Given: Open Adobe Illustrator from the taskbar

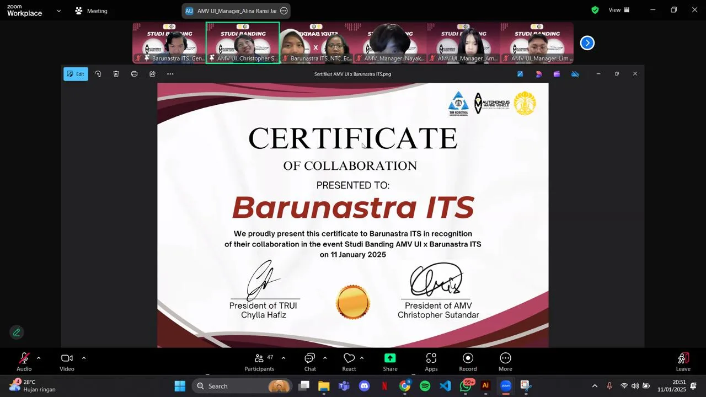Looking at the screenshot, I should 486,386.
